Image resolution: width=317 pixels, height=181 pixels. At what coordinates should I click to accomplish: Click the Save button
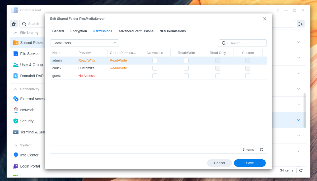pos(250,163)
